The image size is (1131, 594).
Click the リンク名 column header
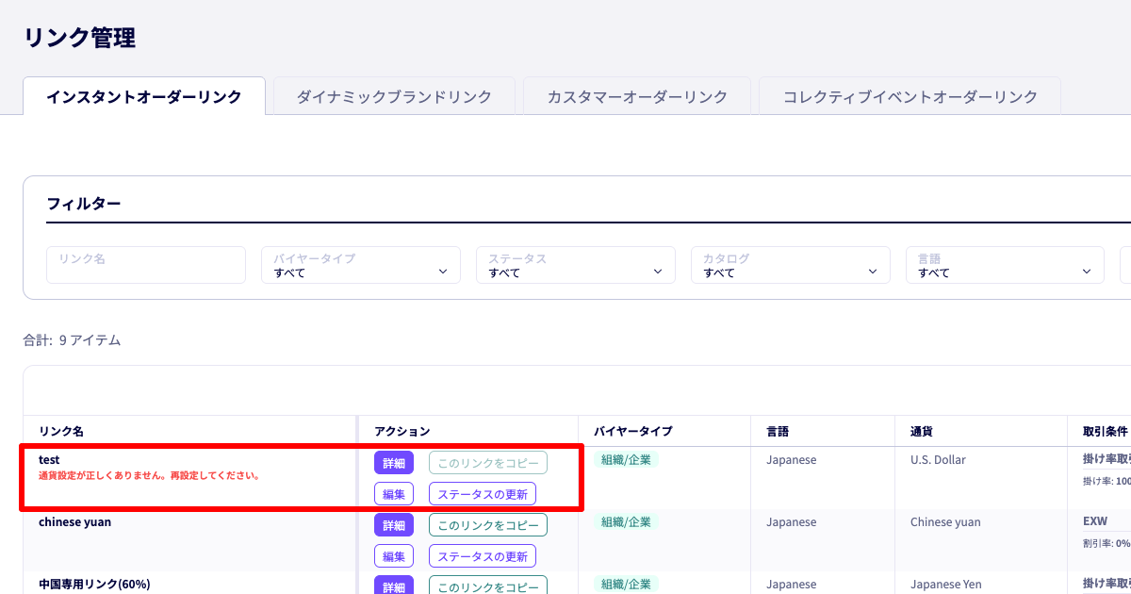[61, 431]
